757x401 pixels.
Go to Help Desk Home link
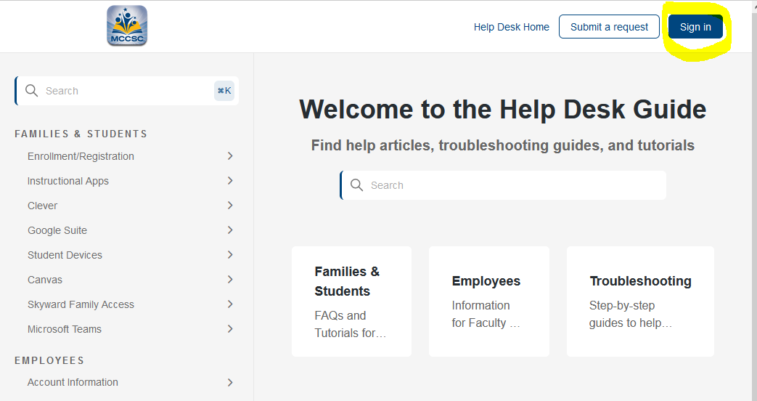511,27
